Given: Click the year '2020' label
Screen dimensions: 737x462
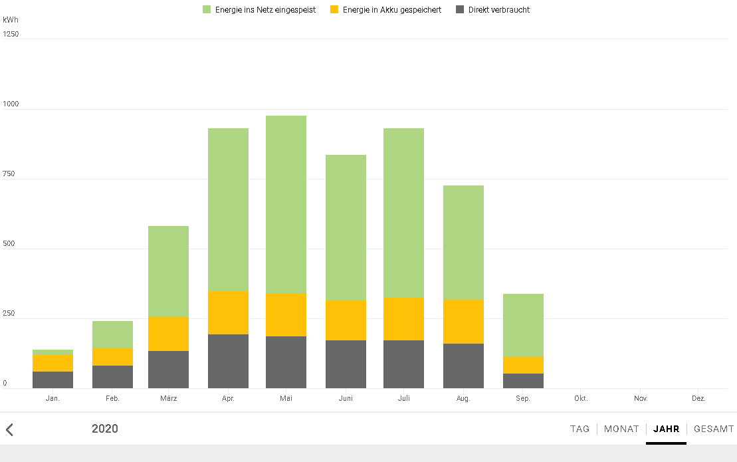Looking at the screenshot, I should click(x=105, y=429).
